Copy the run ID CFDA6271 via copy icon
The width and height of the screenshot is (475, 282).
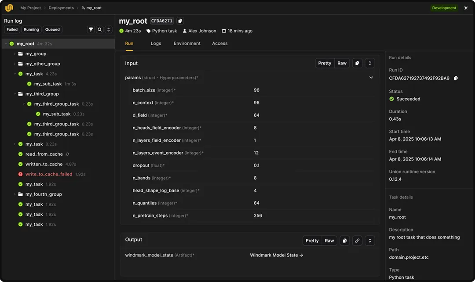pos(180,21)
